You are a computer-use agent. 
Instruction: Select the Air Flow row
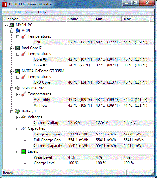tap(93, 105)
